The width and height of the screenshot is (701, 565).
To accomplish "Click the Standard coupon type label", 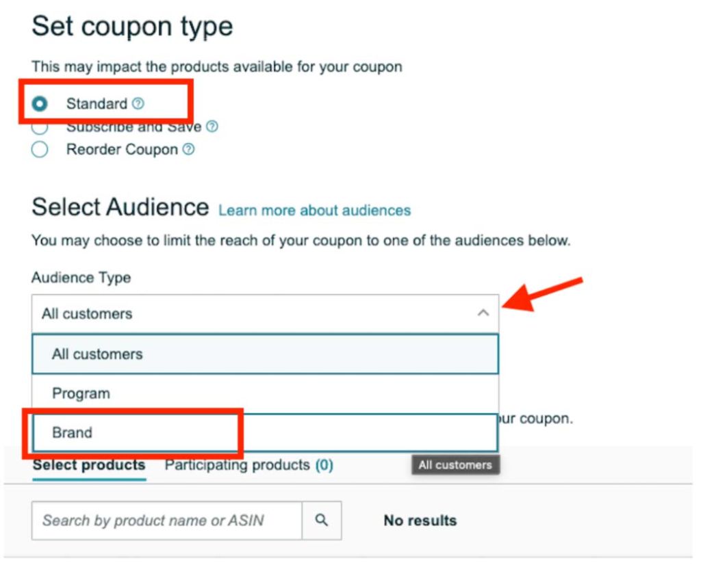I will pos(97,103).
